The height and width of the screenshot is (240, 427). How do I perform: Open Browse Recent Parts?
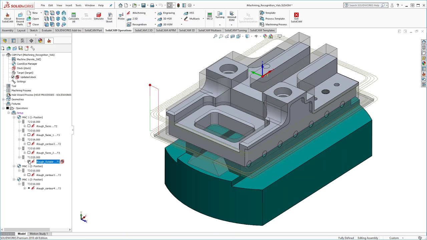coord(20,19)
